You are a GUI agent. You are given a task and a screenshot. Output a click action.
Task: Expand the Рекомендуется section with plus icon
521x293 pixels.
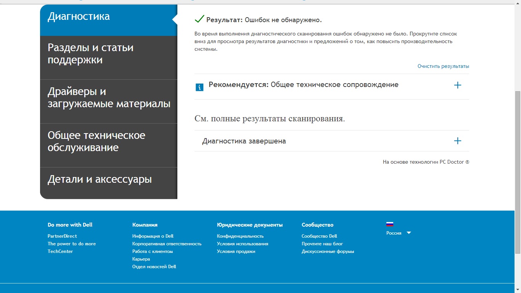[x=457, y=85]
